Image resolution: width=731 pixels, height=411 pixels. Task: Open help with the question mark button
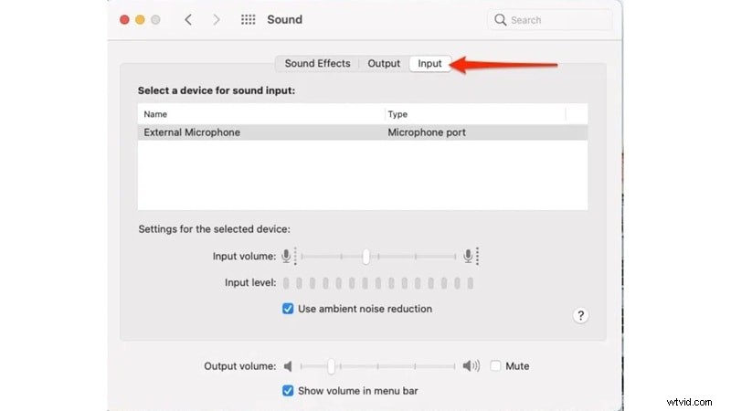coord(580,315)
